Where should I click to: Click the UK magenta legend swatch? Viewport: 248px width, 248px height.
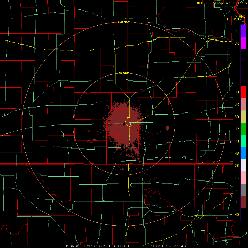point(243,43)
